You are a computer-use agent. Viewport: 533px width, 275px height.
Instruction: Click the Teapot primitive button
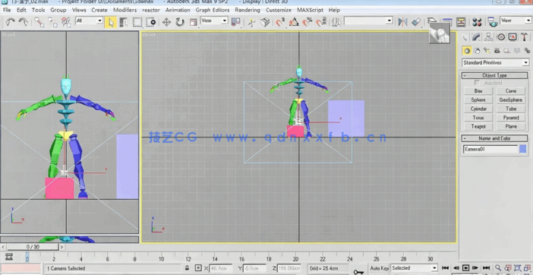(478, 126)
